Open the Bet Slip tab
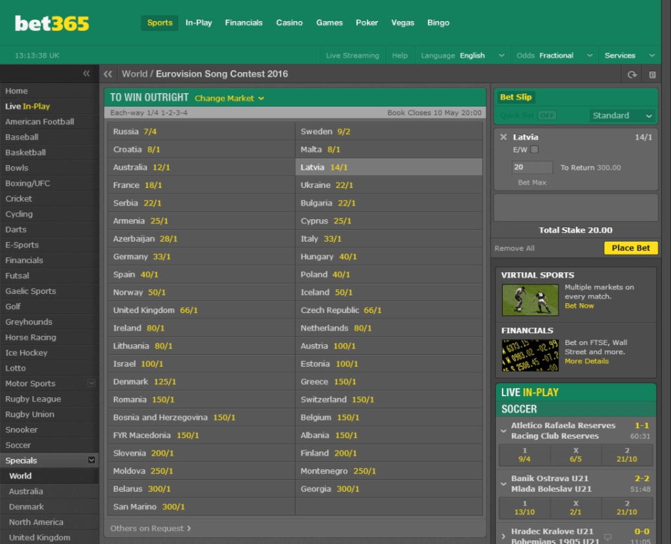The image size is (671, 544). click(516, 97)
